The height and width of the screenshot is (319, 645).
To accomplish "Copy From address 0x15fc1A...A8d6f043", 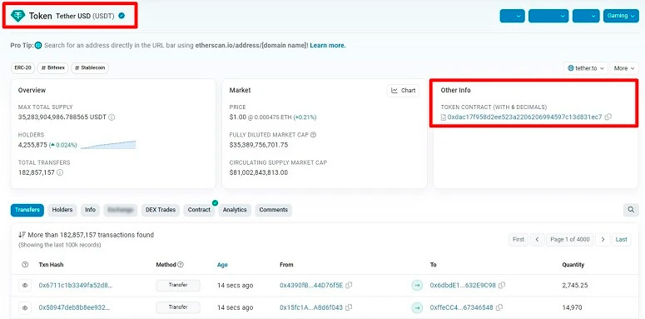I will point(349,307).
